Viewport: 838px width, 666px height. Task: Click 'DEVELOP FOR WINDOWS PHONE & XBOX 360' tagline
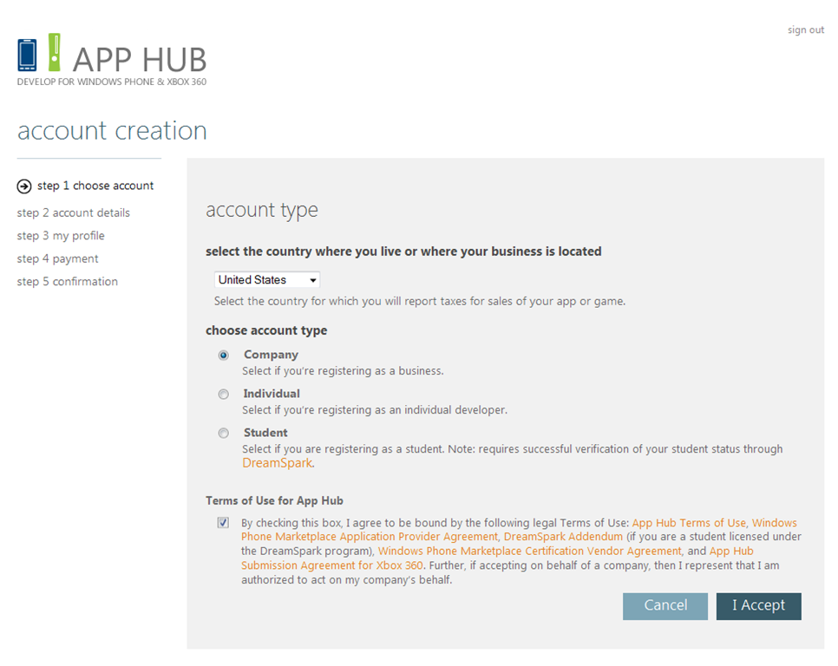coord(112,82)
